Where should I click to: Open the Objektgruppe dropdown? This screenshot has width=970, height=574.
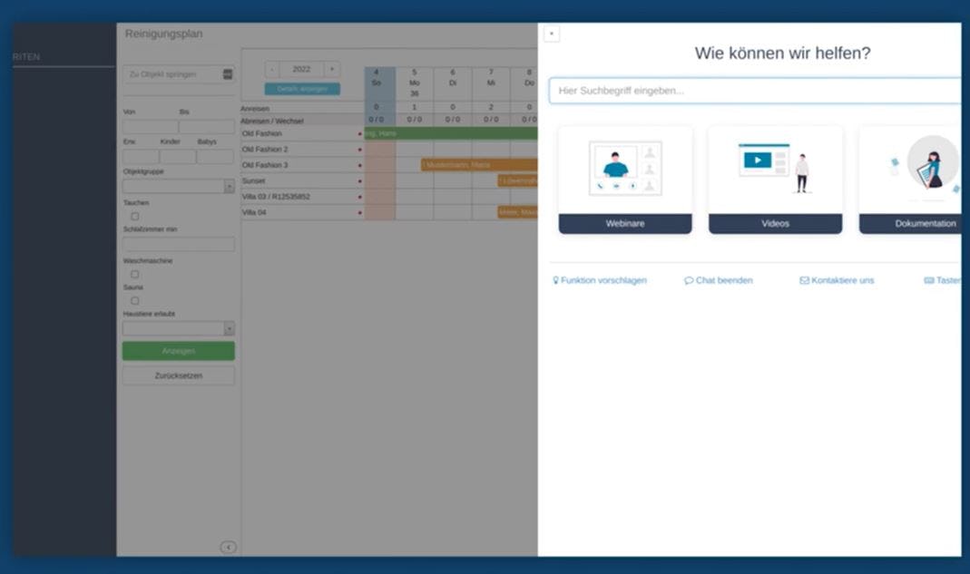point(178,185)
